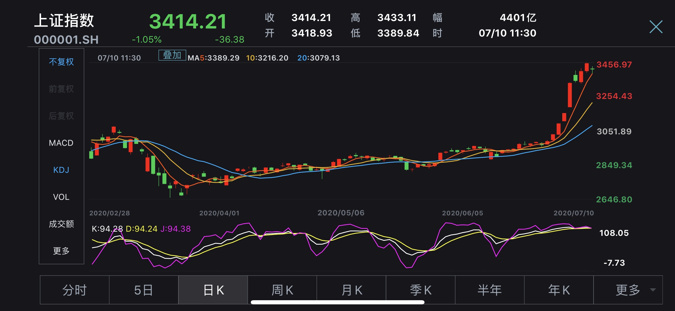Switch indicator to 成交额
Viewport: 675px width, 311px height.
(x=61, y=224)
